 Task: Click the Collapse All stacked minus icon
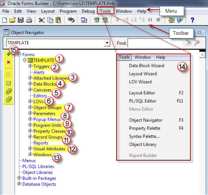click(x=9, y=100)
